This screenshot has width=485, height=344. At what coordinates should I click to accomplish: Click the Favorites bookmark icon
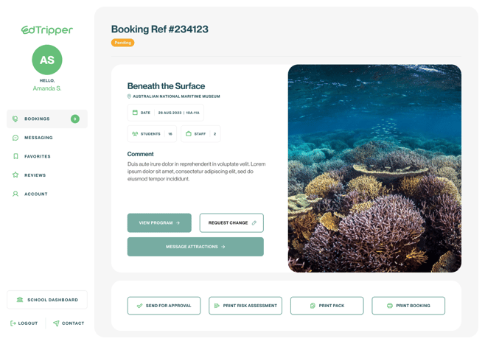[x=15, y=156]
